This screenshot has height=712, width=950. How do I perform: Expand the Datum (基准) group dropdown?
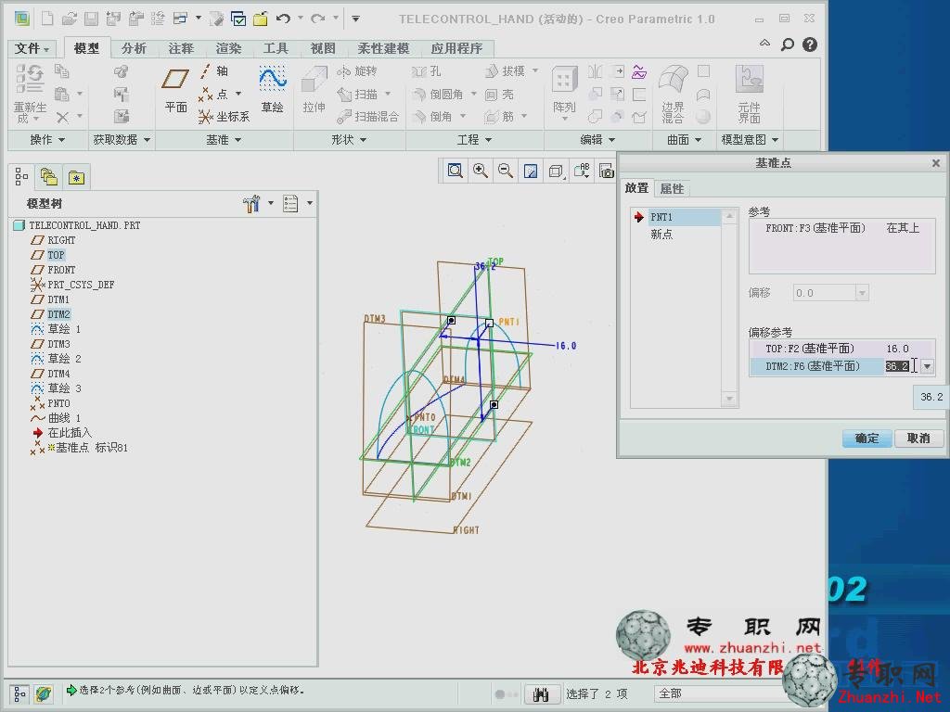click(223, 140)
